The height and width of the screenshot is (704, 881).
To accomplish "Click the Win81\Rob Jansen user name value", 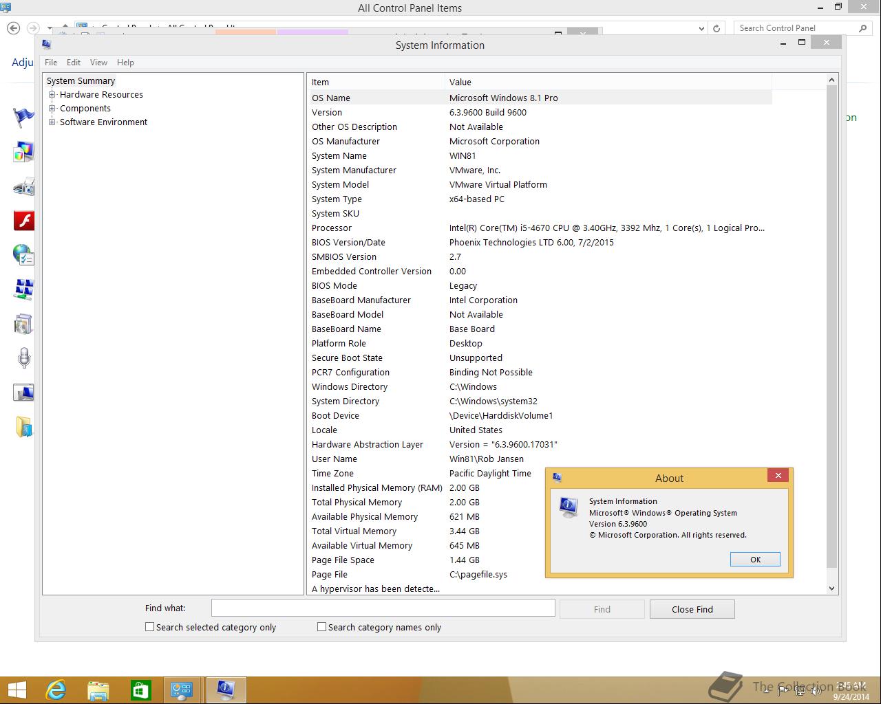I will (487, 459).
